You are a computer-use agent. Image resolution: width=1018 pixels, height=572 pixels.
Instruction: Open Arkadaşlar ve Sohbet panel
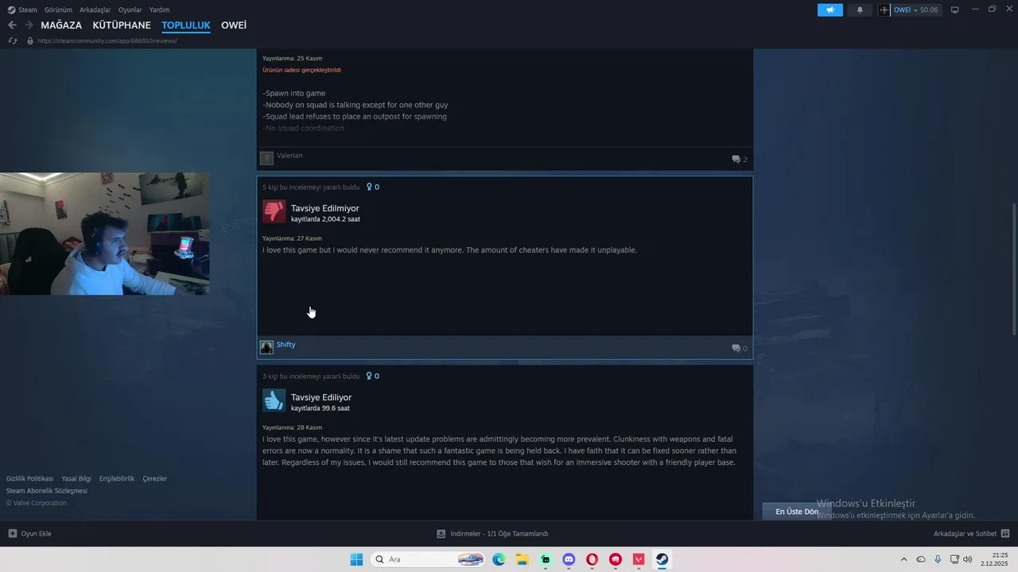pos(971,534)
